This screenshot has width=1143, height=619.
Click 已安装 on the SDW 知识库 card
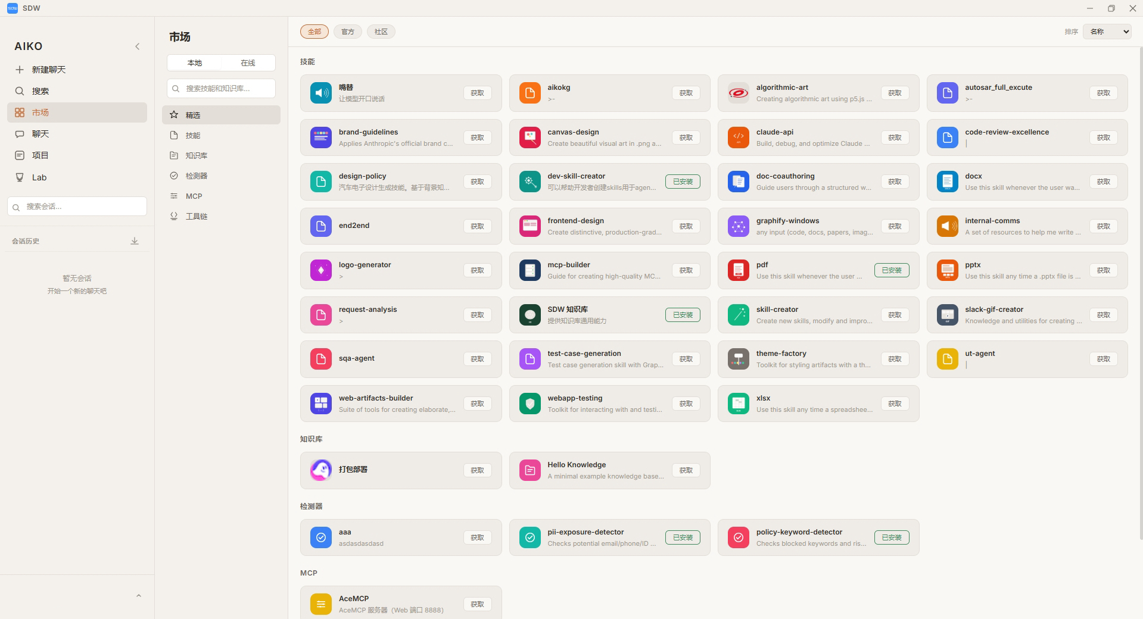[x=683, y=315]
